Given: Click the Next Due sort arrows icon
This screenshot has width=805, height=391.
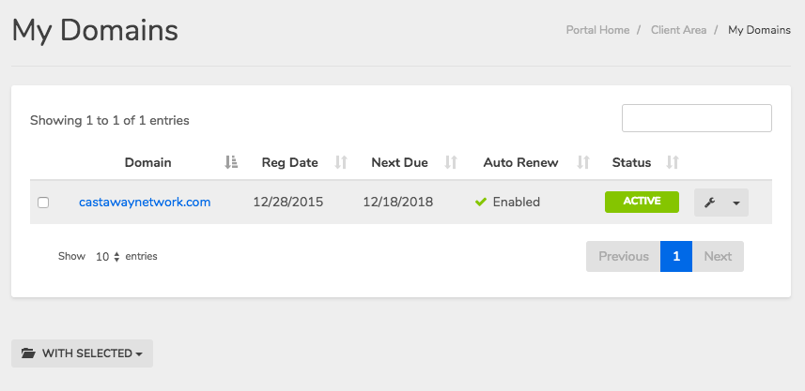Looking at the screenshot, I should (451, 162).
